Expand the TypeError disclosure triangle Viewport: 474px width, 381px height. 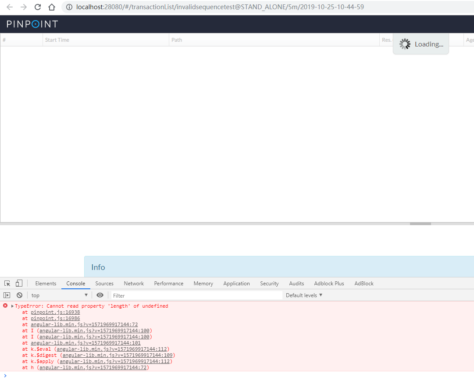coord(12,306)
